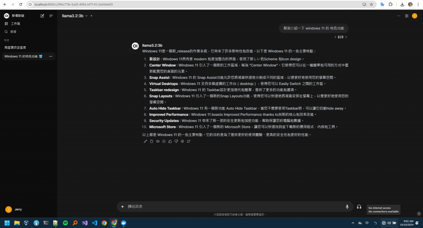Continue the response with the play icon

(x=182, y=141)
